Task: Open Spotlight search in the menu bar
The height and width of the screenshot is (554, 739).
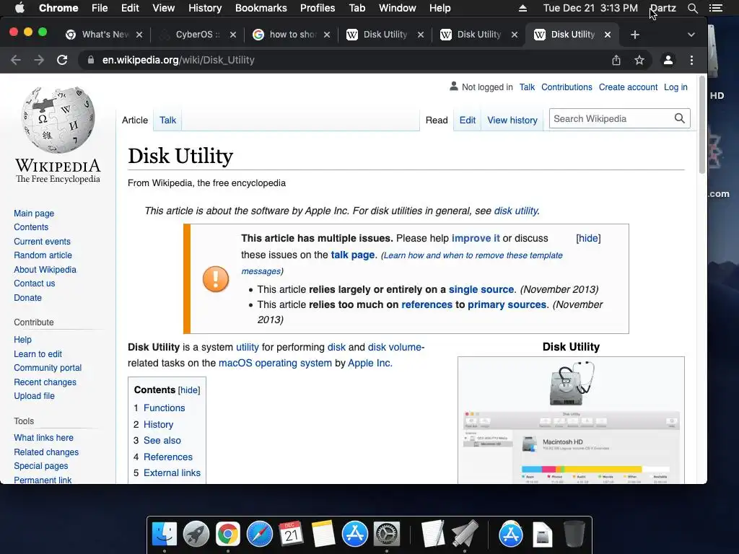Action: point(692,8)
